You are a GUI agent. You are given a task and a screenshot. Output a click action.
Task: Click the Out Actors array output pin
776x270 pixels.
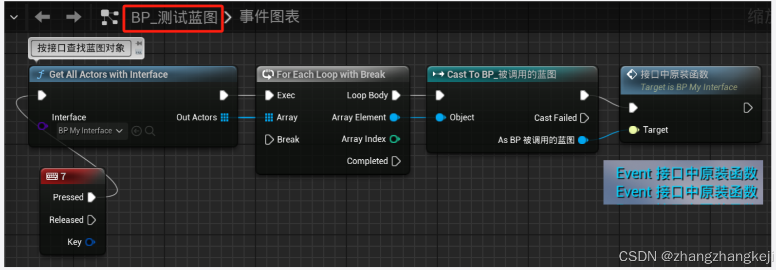click(x=224, y=117)
